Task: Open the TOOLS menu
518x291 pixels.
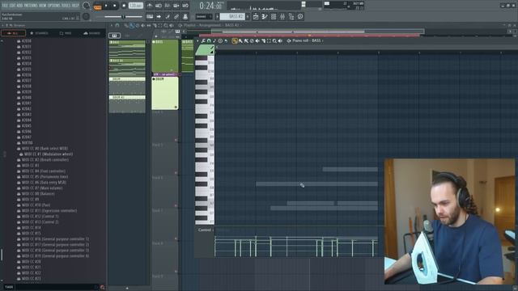Action: [x=66, y=6]
